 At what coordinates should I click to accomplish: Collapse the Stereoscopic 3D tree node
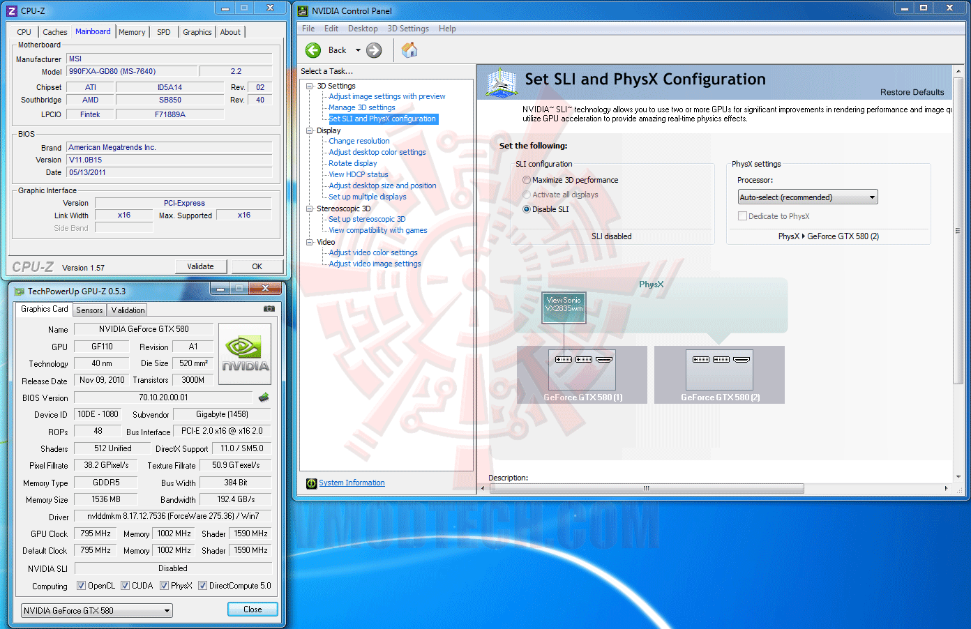click(310, 209)
